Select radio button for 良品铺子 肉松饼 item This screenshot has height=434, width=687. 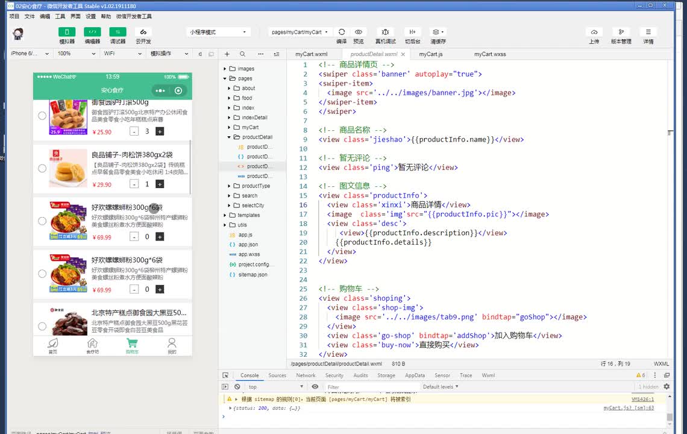click(42, 168)
